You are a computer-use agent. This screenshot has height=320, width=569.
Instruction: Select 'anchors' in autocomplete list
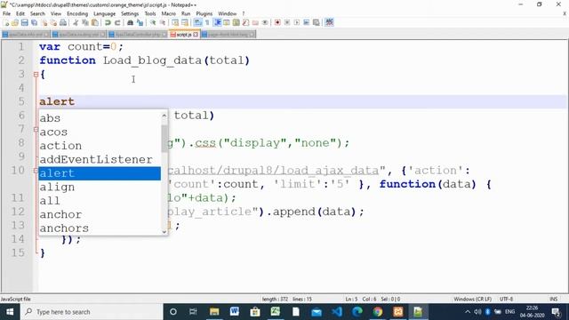click(x=100, y=228)
